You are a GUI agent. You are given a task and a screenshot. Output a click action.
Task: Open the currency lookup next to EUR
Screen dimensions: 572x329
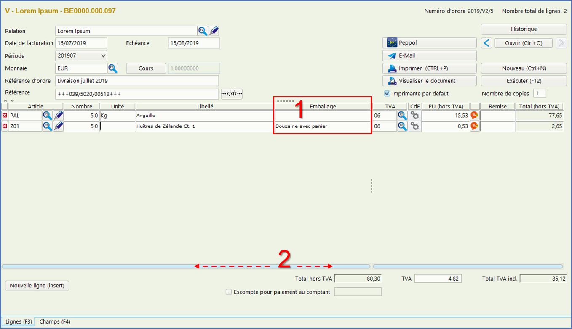112,68
